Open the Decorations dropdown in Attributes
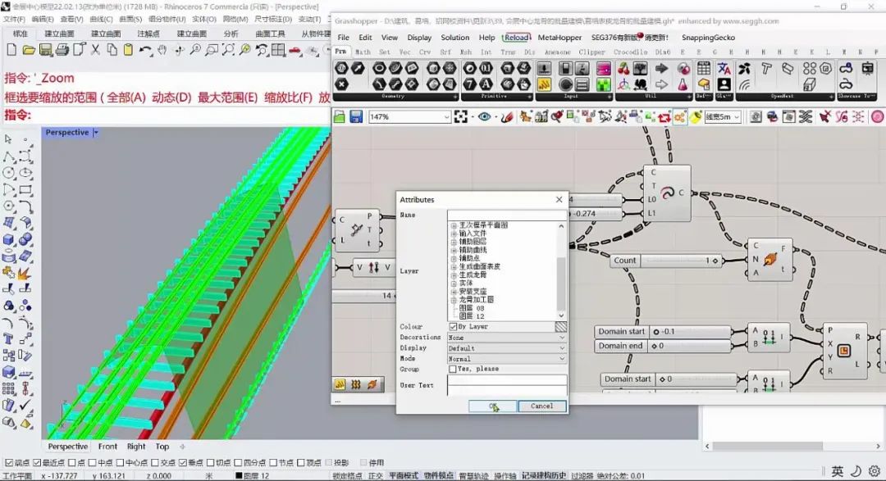The image size is (886, 481). coord(507,337)
